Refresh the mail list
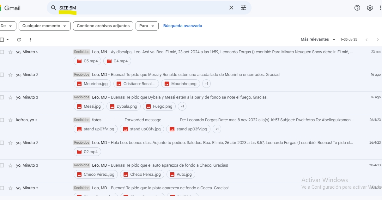This screenshot has width=382, height=200. 19,40
